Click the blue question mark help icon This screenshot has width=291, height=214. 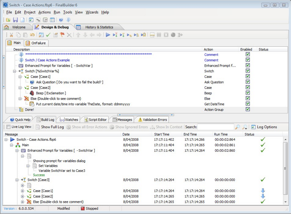coord(61,20)
